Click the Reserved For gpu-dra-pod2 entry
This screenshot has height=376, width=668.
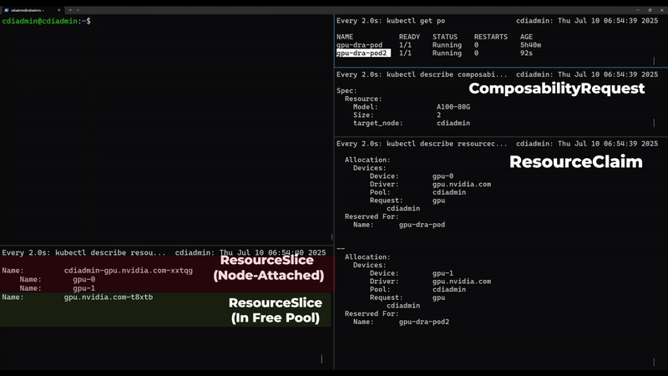423,322
